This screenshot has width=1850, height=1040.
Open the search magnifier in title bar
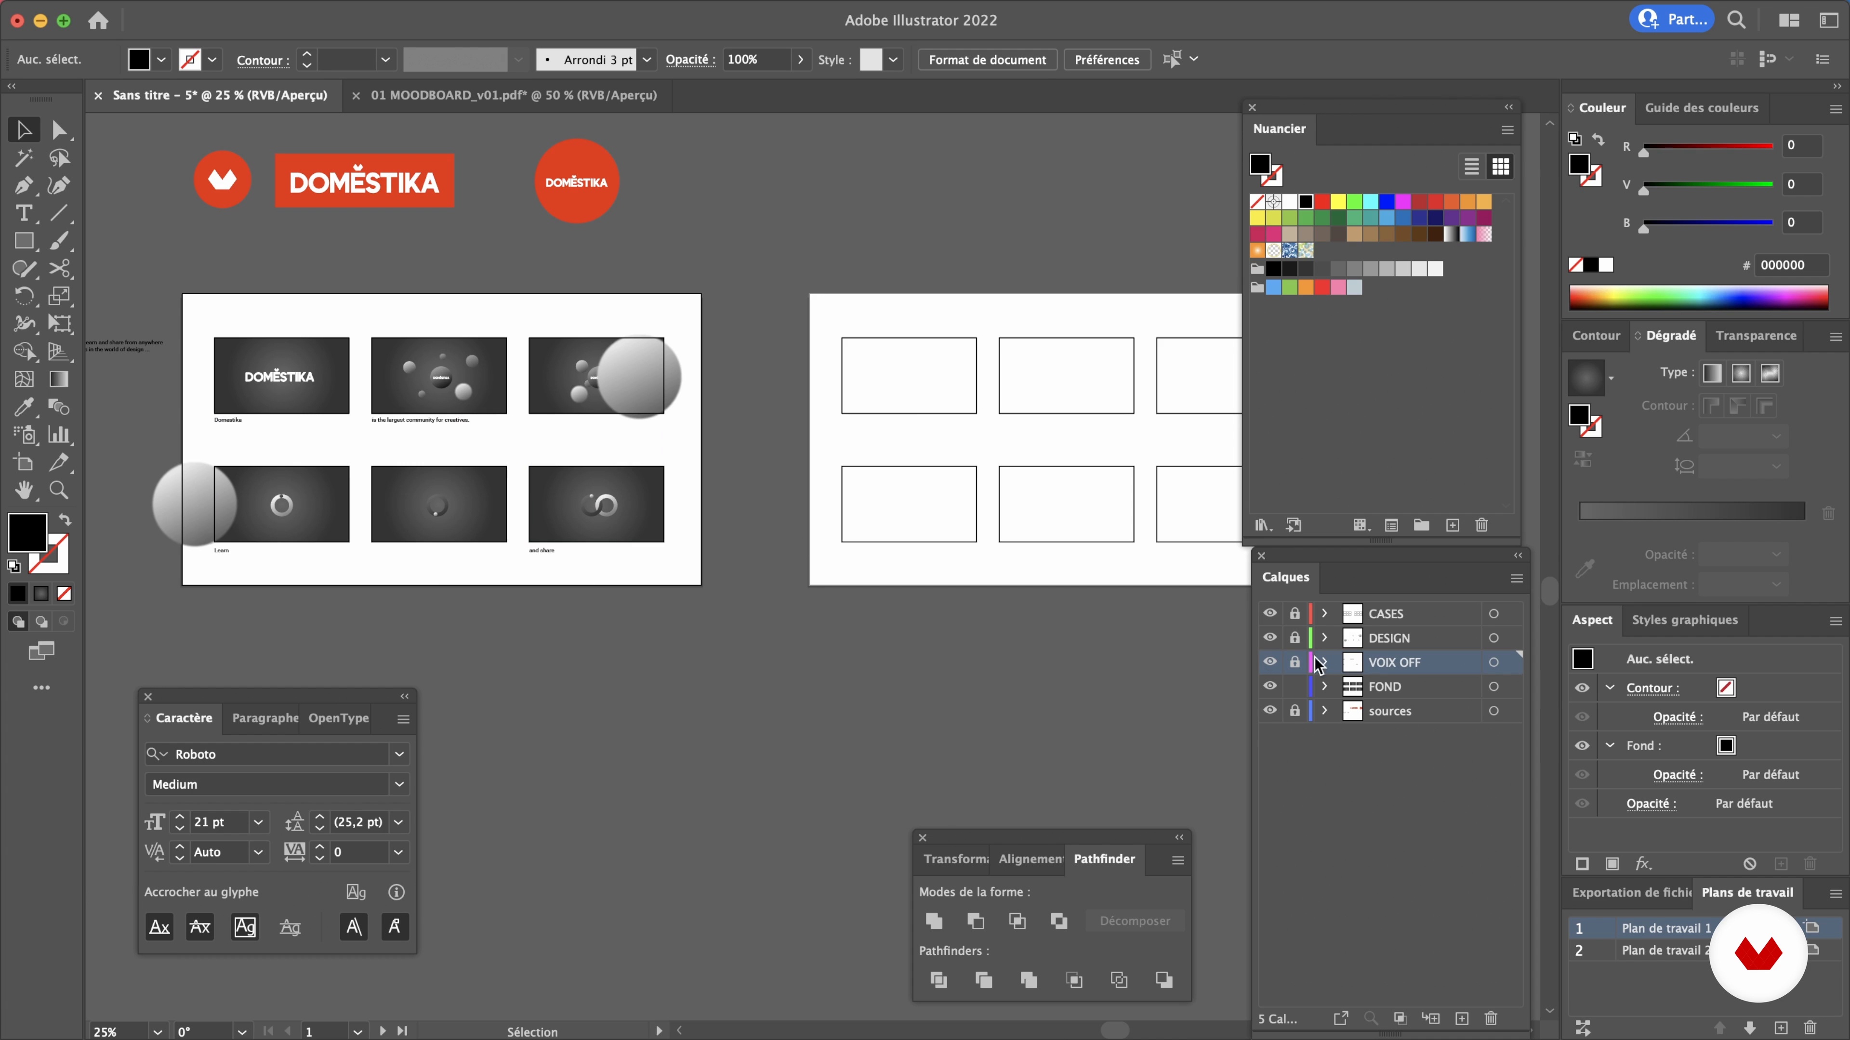(1736, 20)
